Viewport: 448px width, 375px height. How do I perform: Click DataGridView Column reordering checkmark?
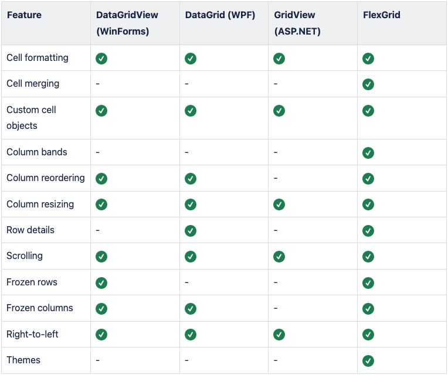pyautogui.click(x=101, y=178)
